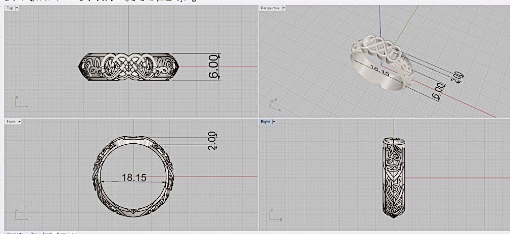Select the 6.00 dimension in Top viewport
Viewport: 510px width, 234px height.
[214, 67]
